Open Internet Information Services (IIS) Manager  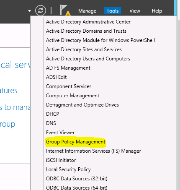(x=93, y=151)
